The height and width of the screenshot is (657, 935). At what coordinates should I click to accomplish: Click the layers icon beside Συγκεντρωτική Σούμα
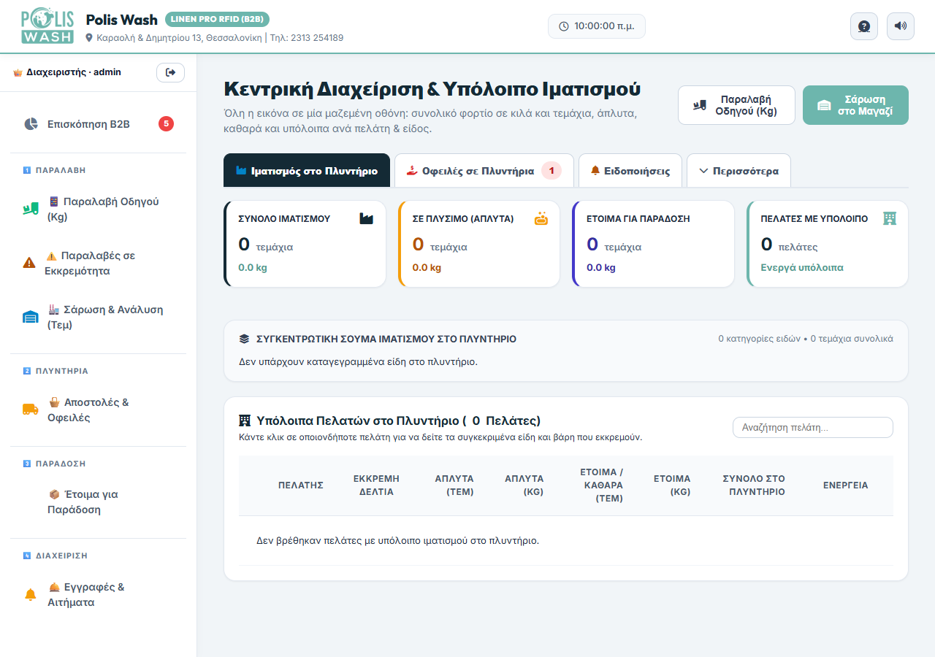245,339
